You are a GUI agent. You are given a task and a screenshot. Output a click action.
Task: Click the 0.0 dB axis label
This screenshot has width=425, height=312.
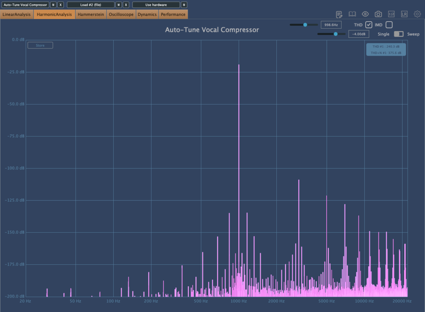tap(18, 39)
